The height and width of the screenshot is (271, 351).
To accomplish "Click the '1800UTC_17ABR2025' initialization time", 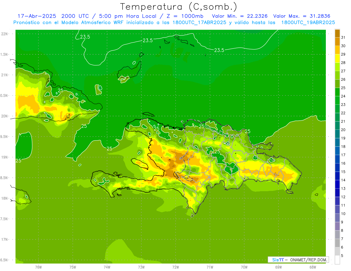I will pyautogui.click(x=199, y=23).
